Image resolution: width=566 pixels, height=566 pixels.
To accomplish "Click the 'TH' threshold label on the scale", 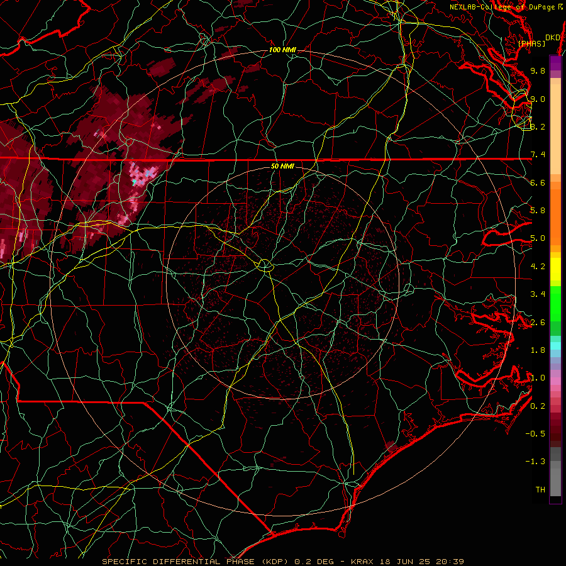I will 540,490.
